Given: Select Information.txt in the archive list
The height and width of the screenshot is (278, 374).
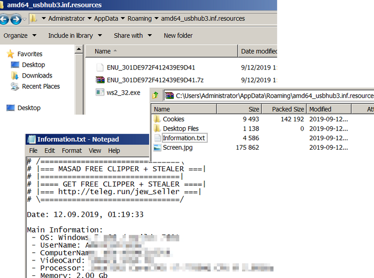Looking at the screenshot, I should (x=184, y=138).
